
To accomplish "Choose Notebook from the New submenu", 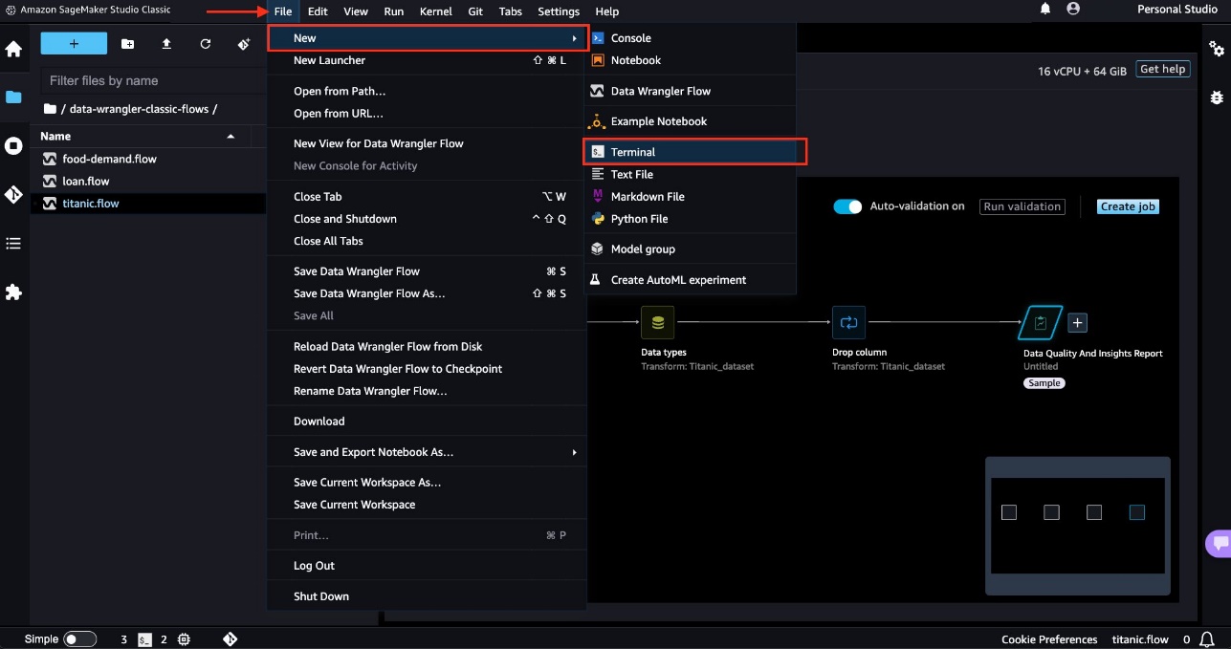I will point(690,60).
